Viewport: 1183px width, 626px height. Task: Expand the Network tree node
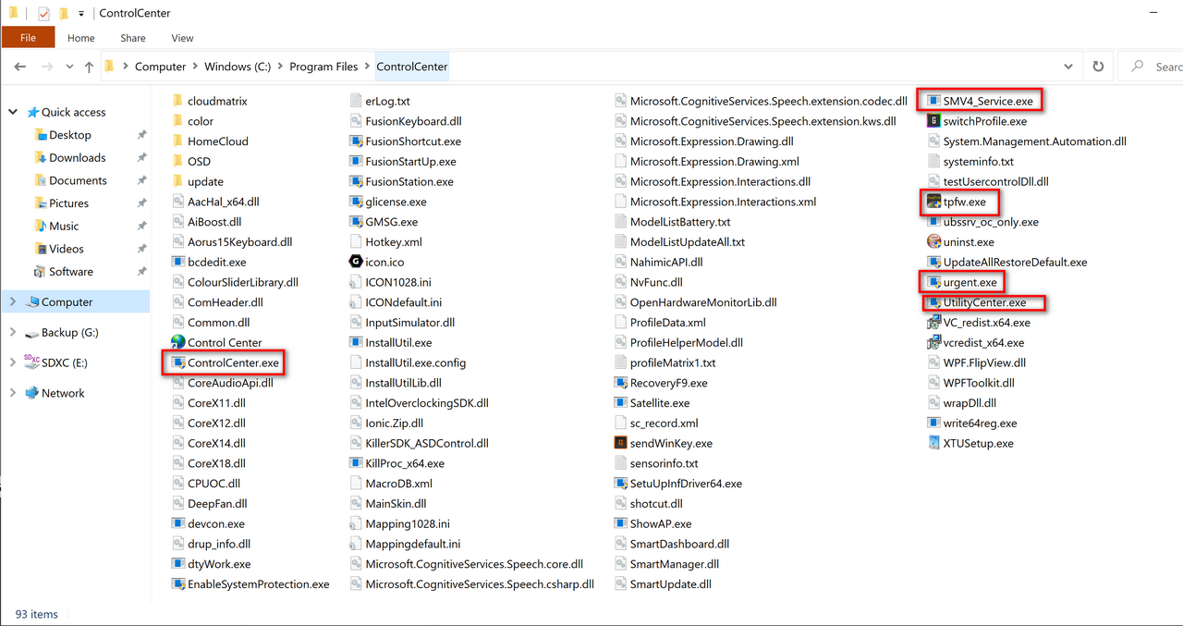[13, 393]
